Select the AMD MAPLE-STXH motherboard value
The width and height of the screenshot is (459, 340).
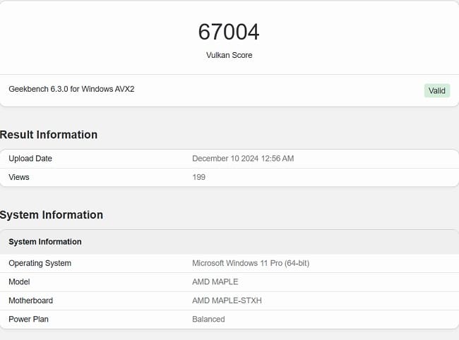tap(227, 300)
